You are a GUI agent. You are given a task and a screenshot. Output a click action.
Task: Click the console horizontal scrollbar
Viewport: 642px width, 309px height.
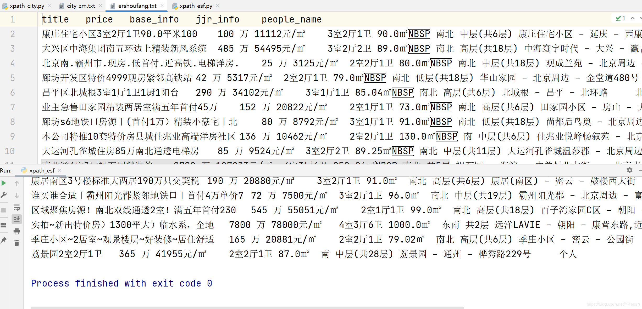click(x=247, y=308)
